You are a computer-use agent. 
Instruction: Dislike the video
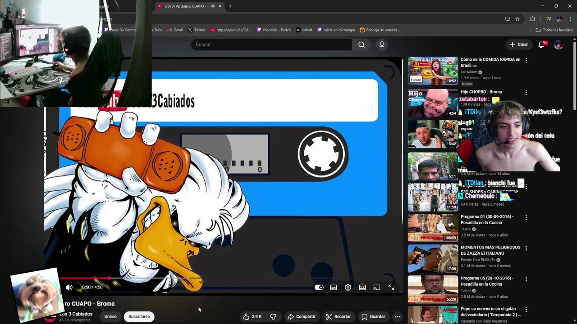(273, 317)
